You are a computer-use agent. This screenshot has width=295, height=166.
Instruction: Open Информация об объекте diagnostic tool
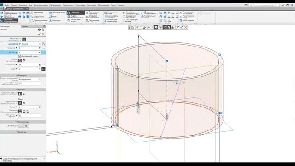tap(187, 13)
